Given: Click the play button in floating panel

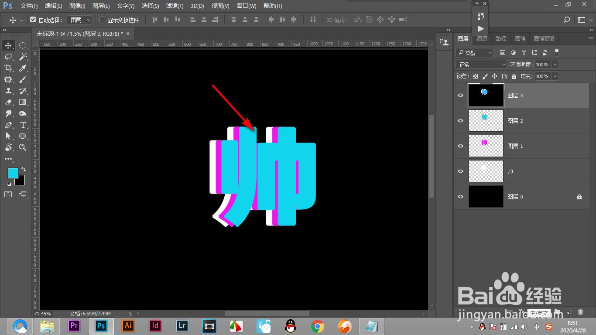Looking at the screenshot, I should click(480, 29).
